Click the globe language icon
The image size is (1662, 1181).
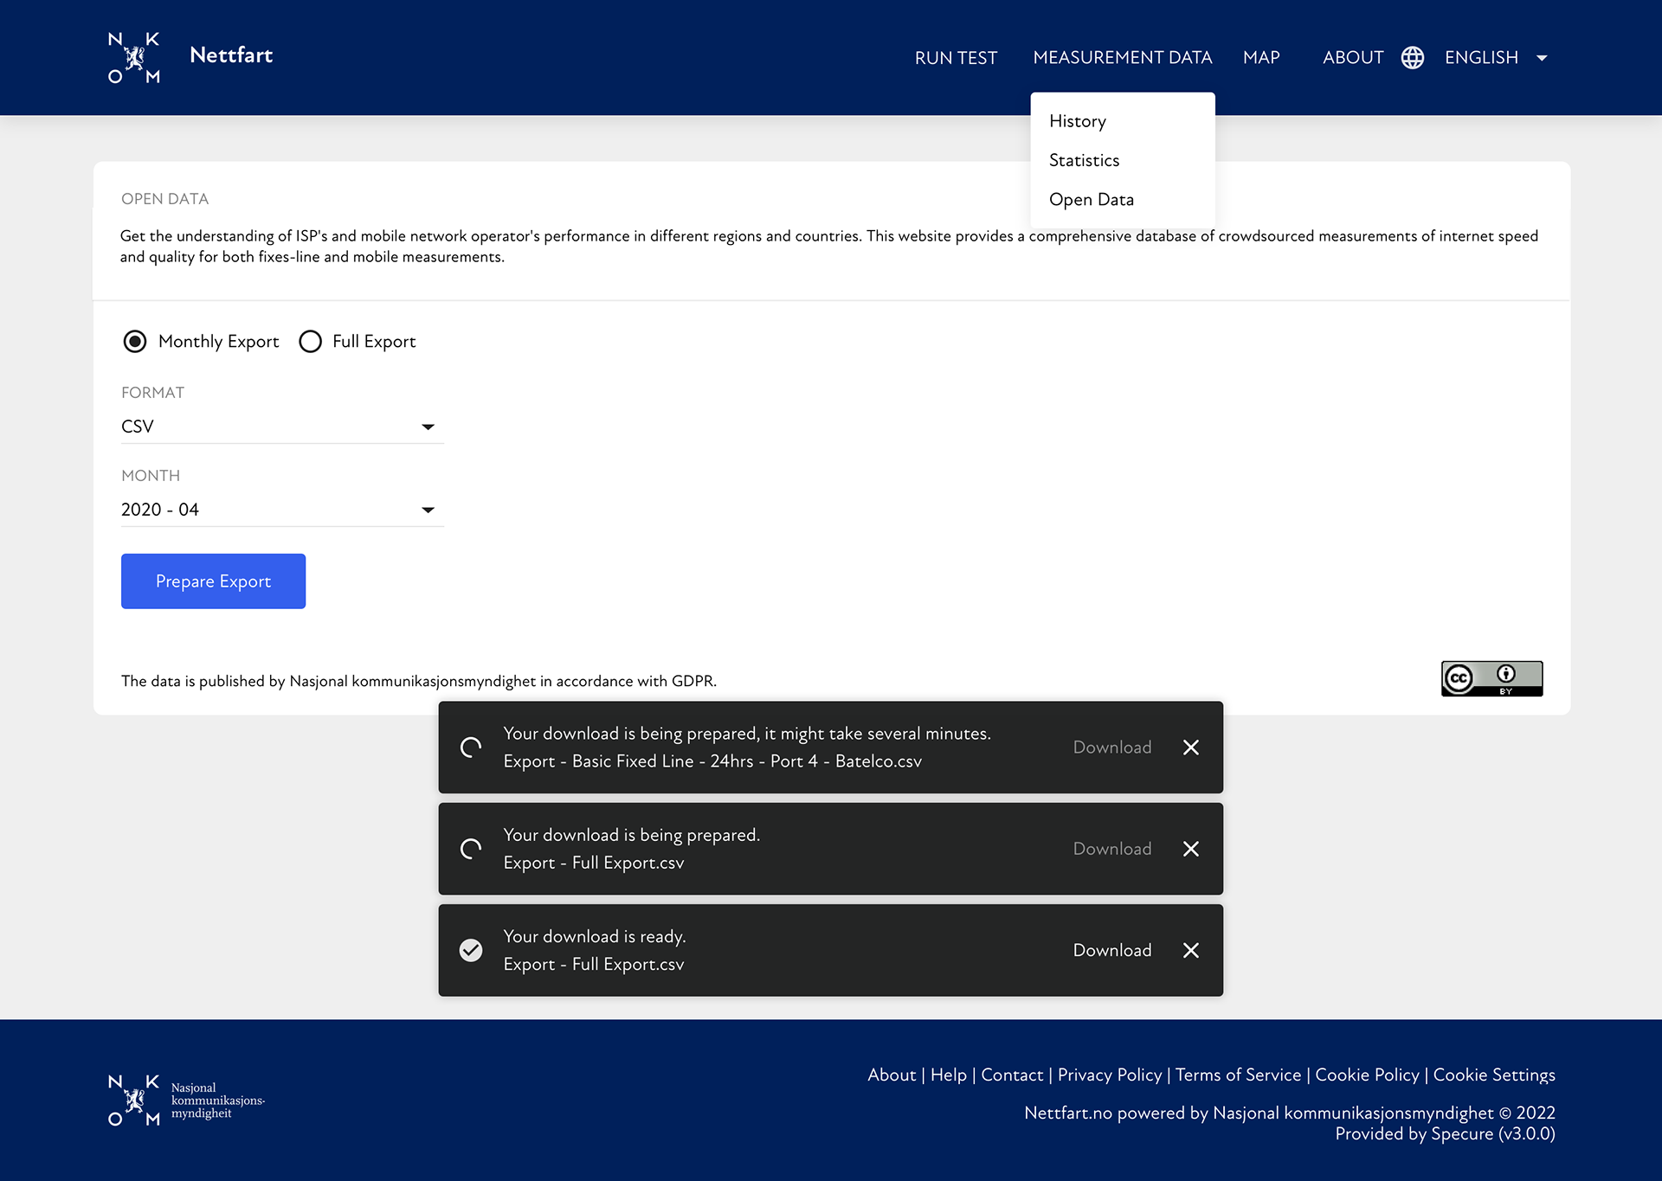coord(1412,57)
